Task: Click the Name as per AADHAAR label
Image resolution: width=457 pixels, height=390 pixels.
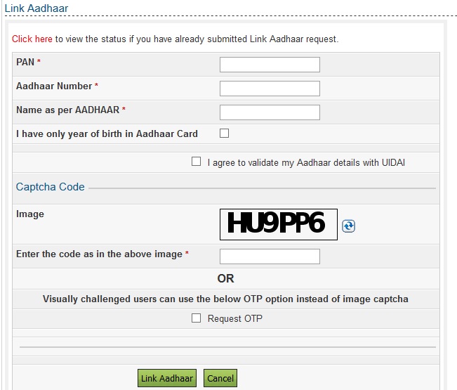Action: point(67,110)
